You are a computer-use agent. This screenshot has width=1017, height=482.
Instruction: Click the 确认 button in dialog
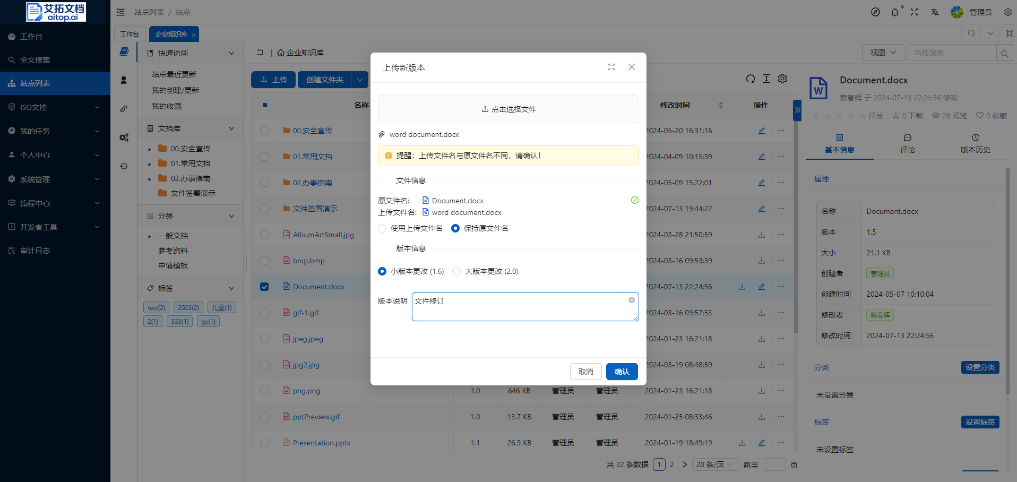(x=622, y=372)
